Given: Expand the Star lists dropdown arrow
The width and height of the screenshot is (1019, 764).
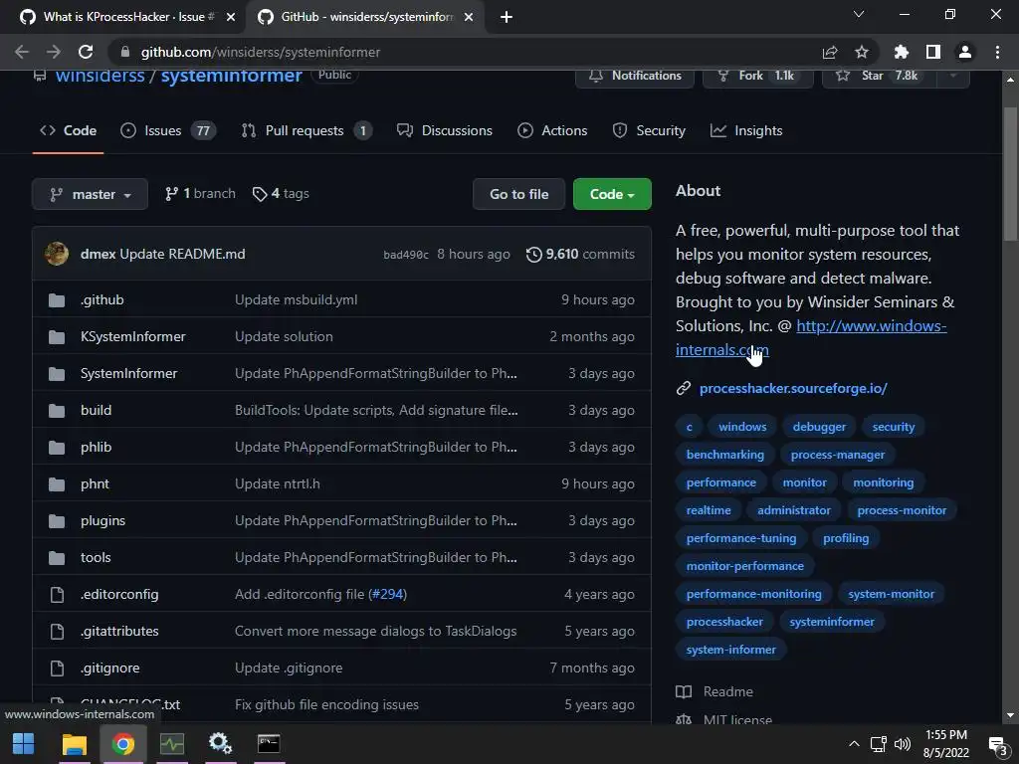Looking at the screenshot, I should point(953,76).
